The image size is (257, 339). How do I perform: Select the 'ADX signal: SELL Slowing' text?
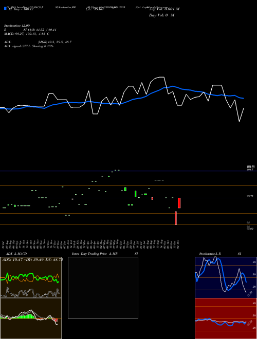[x=23, y=46]
